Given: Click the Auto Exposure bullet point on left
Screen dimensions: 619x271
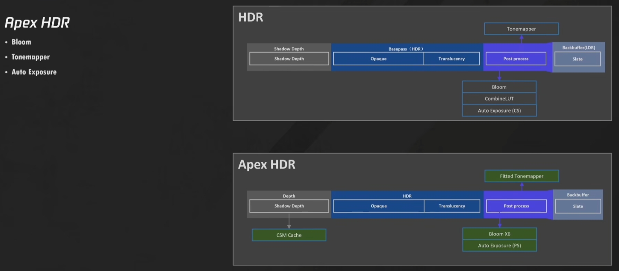Looking at the screenshot, I should pos(34,72).
